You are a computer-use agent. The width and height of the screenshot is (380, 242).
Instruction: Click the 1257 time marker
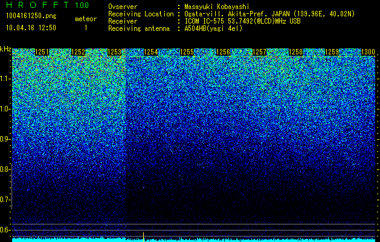tap(259, 52)
